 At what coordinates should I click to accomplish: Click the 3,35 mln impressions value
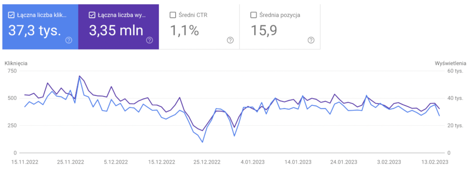(x=116, y=30)
